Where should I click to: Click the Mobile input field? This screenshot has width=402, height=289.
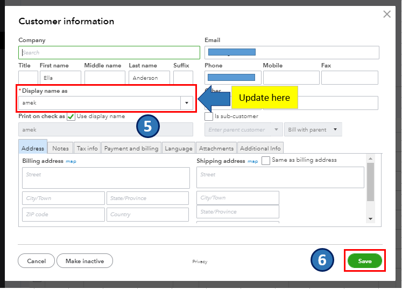pos(291,78)
